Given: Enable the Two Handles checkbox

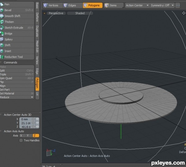Looking at the screenshot, I should (x=21, y=140).
